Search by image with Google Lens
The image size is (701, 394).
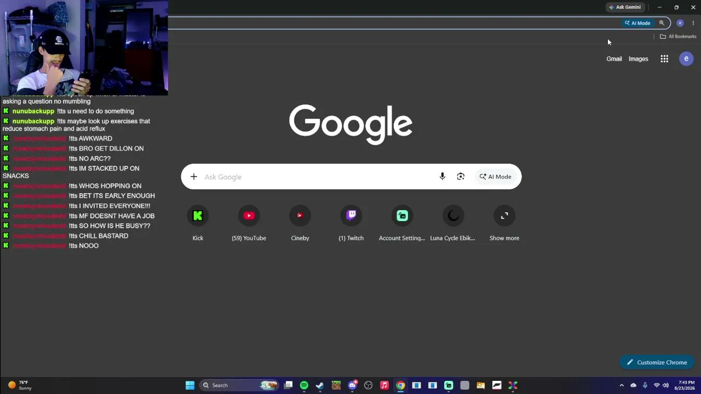tap(461, 177)
